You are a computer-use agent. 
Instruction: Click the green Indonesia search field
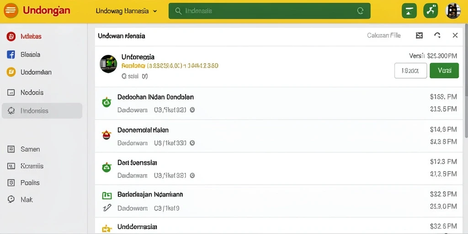[x=269, y=11]
